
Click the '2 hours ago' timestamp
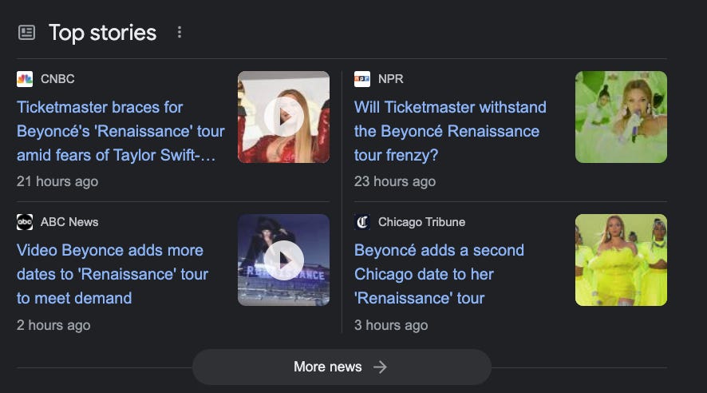pos(53,325)
